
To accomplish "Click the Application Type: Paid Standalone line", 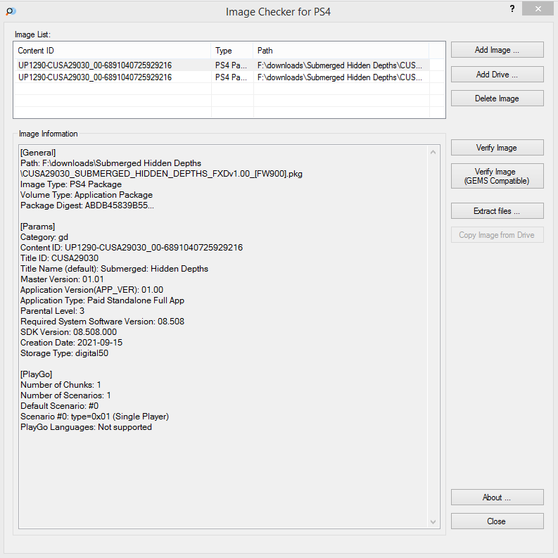I will pos(103,300).
